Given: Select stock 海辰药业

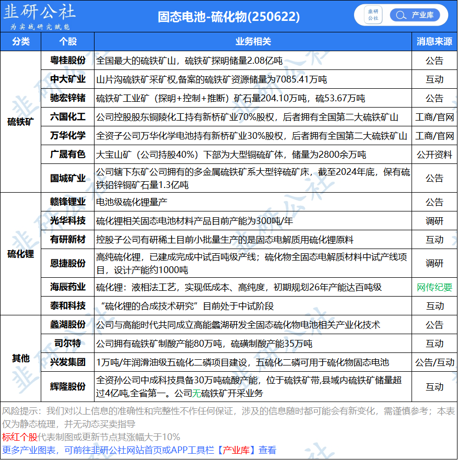Looking at the screenshot, I should pos(68,287).
